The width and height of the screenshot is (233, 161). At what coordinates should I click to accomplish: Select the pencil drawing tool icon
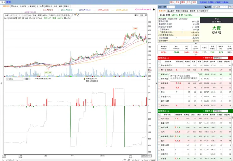click(78, 15)
